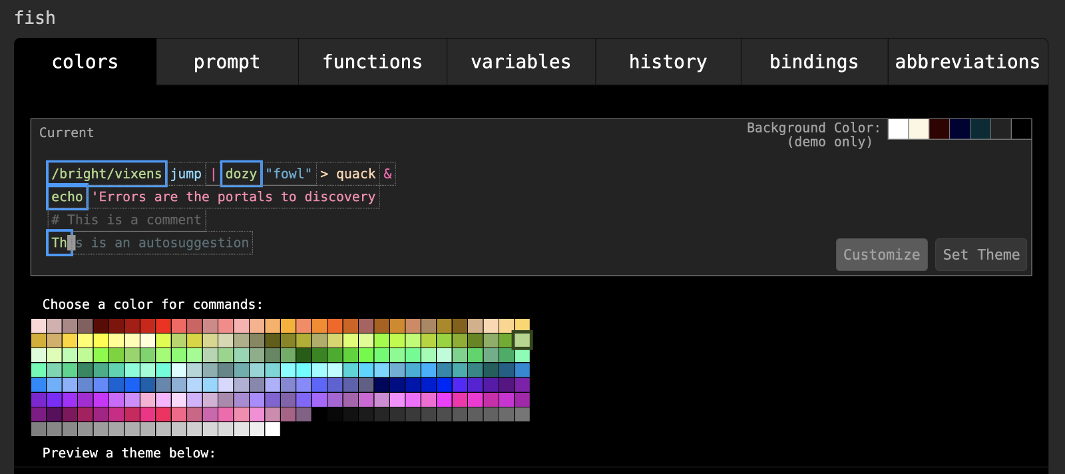The image size is (1065, 474).
Task: Select the highlighted pale green palette swatch
Action: [522, 340]
